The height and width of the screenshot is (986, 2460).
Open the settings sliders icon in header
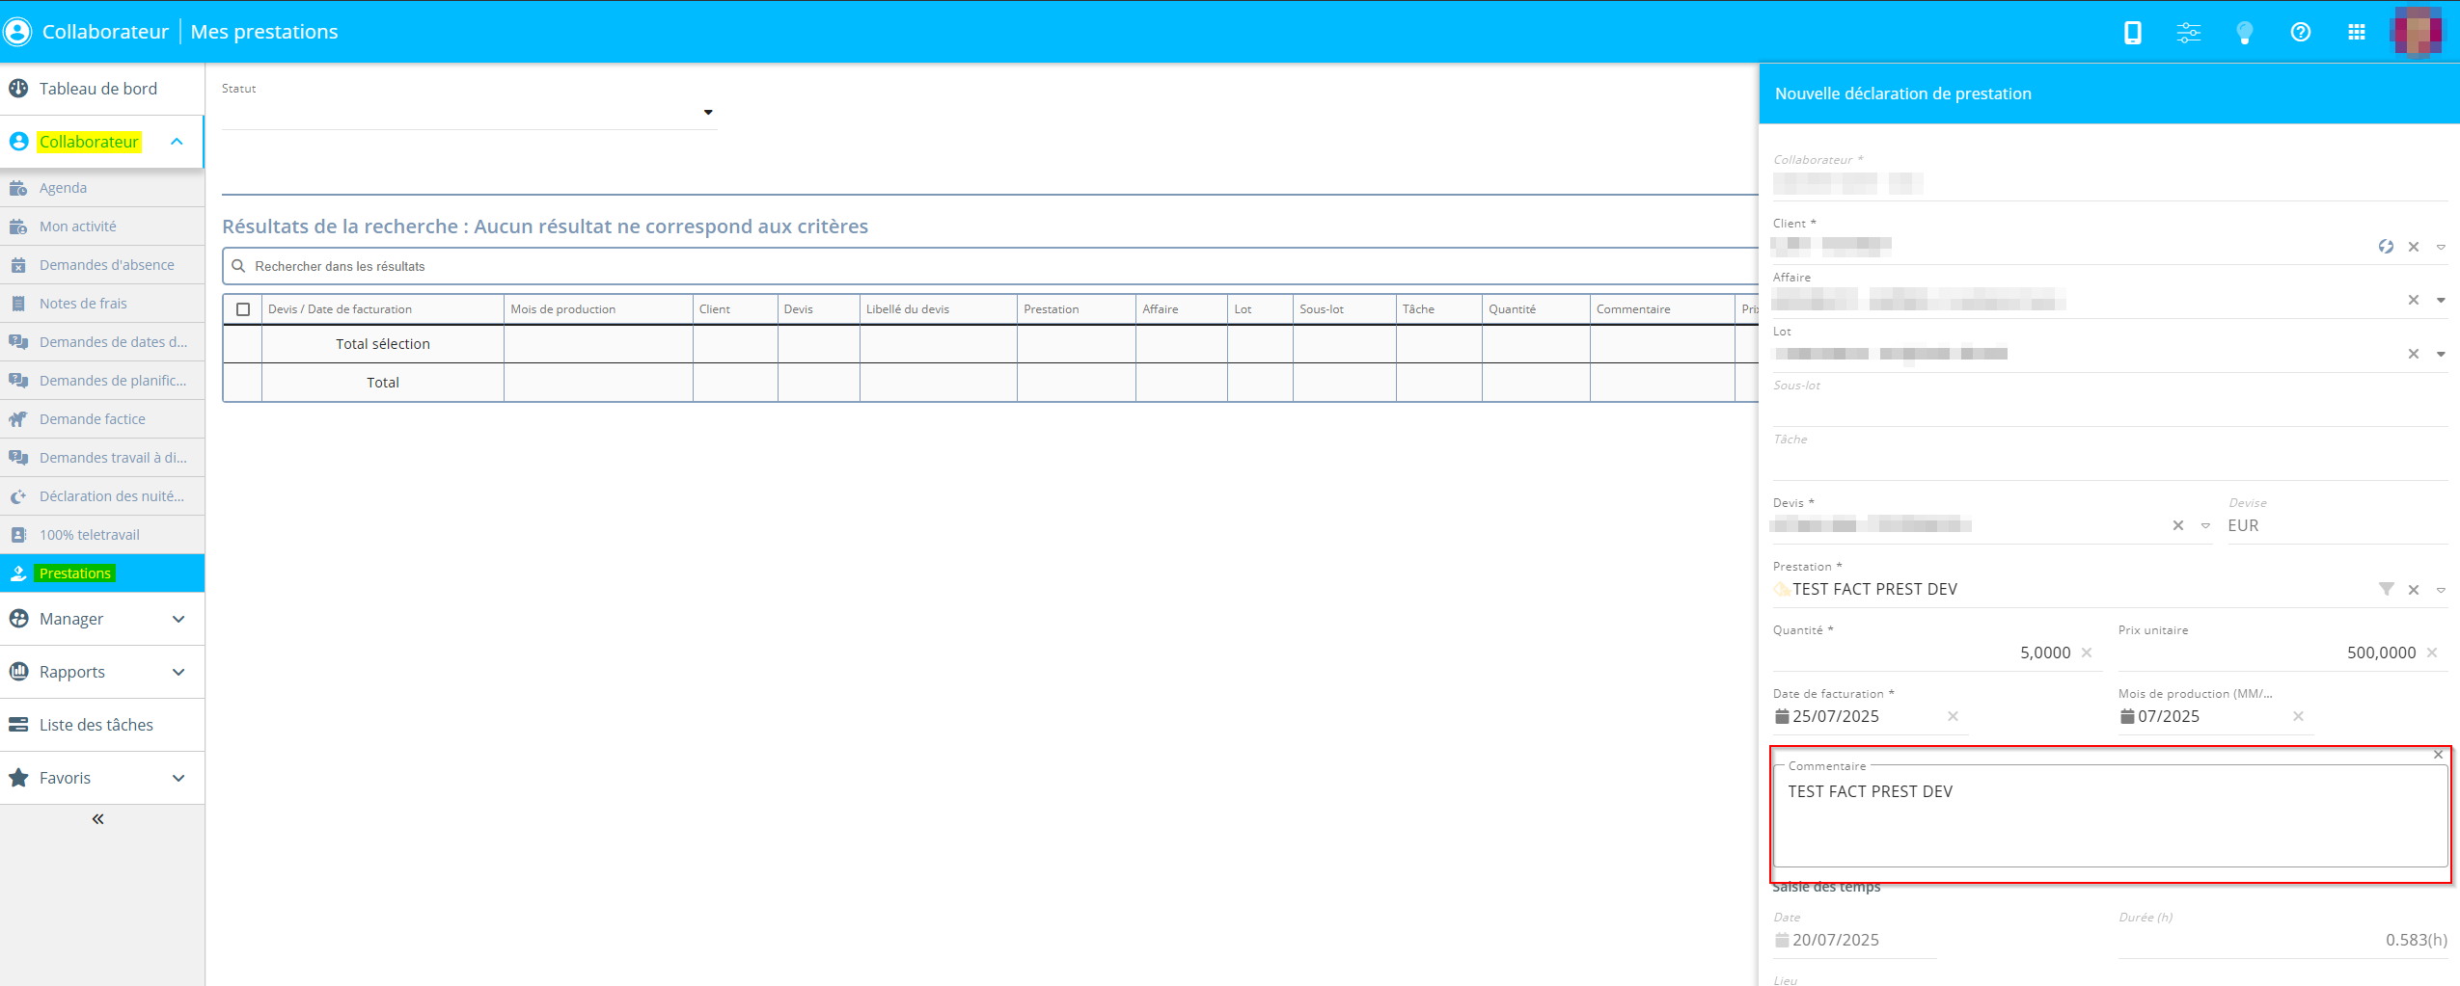click(2188, 33)
